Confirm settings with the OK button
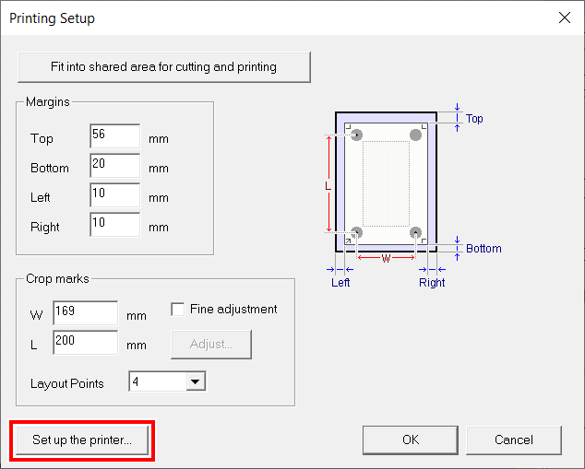The image size is (585, 469). coord(411,440)
